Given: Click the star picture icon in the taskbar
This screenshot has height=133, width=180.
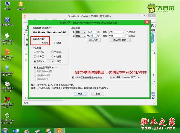Looking at the screenshot, I should pos(48,131).
